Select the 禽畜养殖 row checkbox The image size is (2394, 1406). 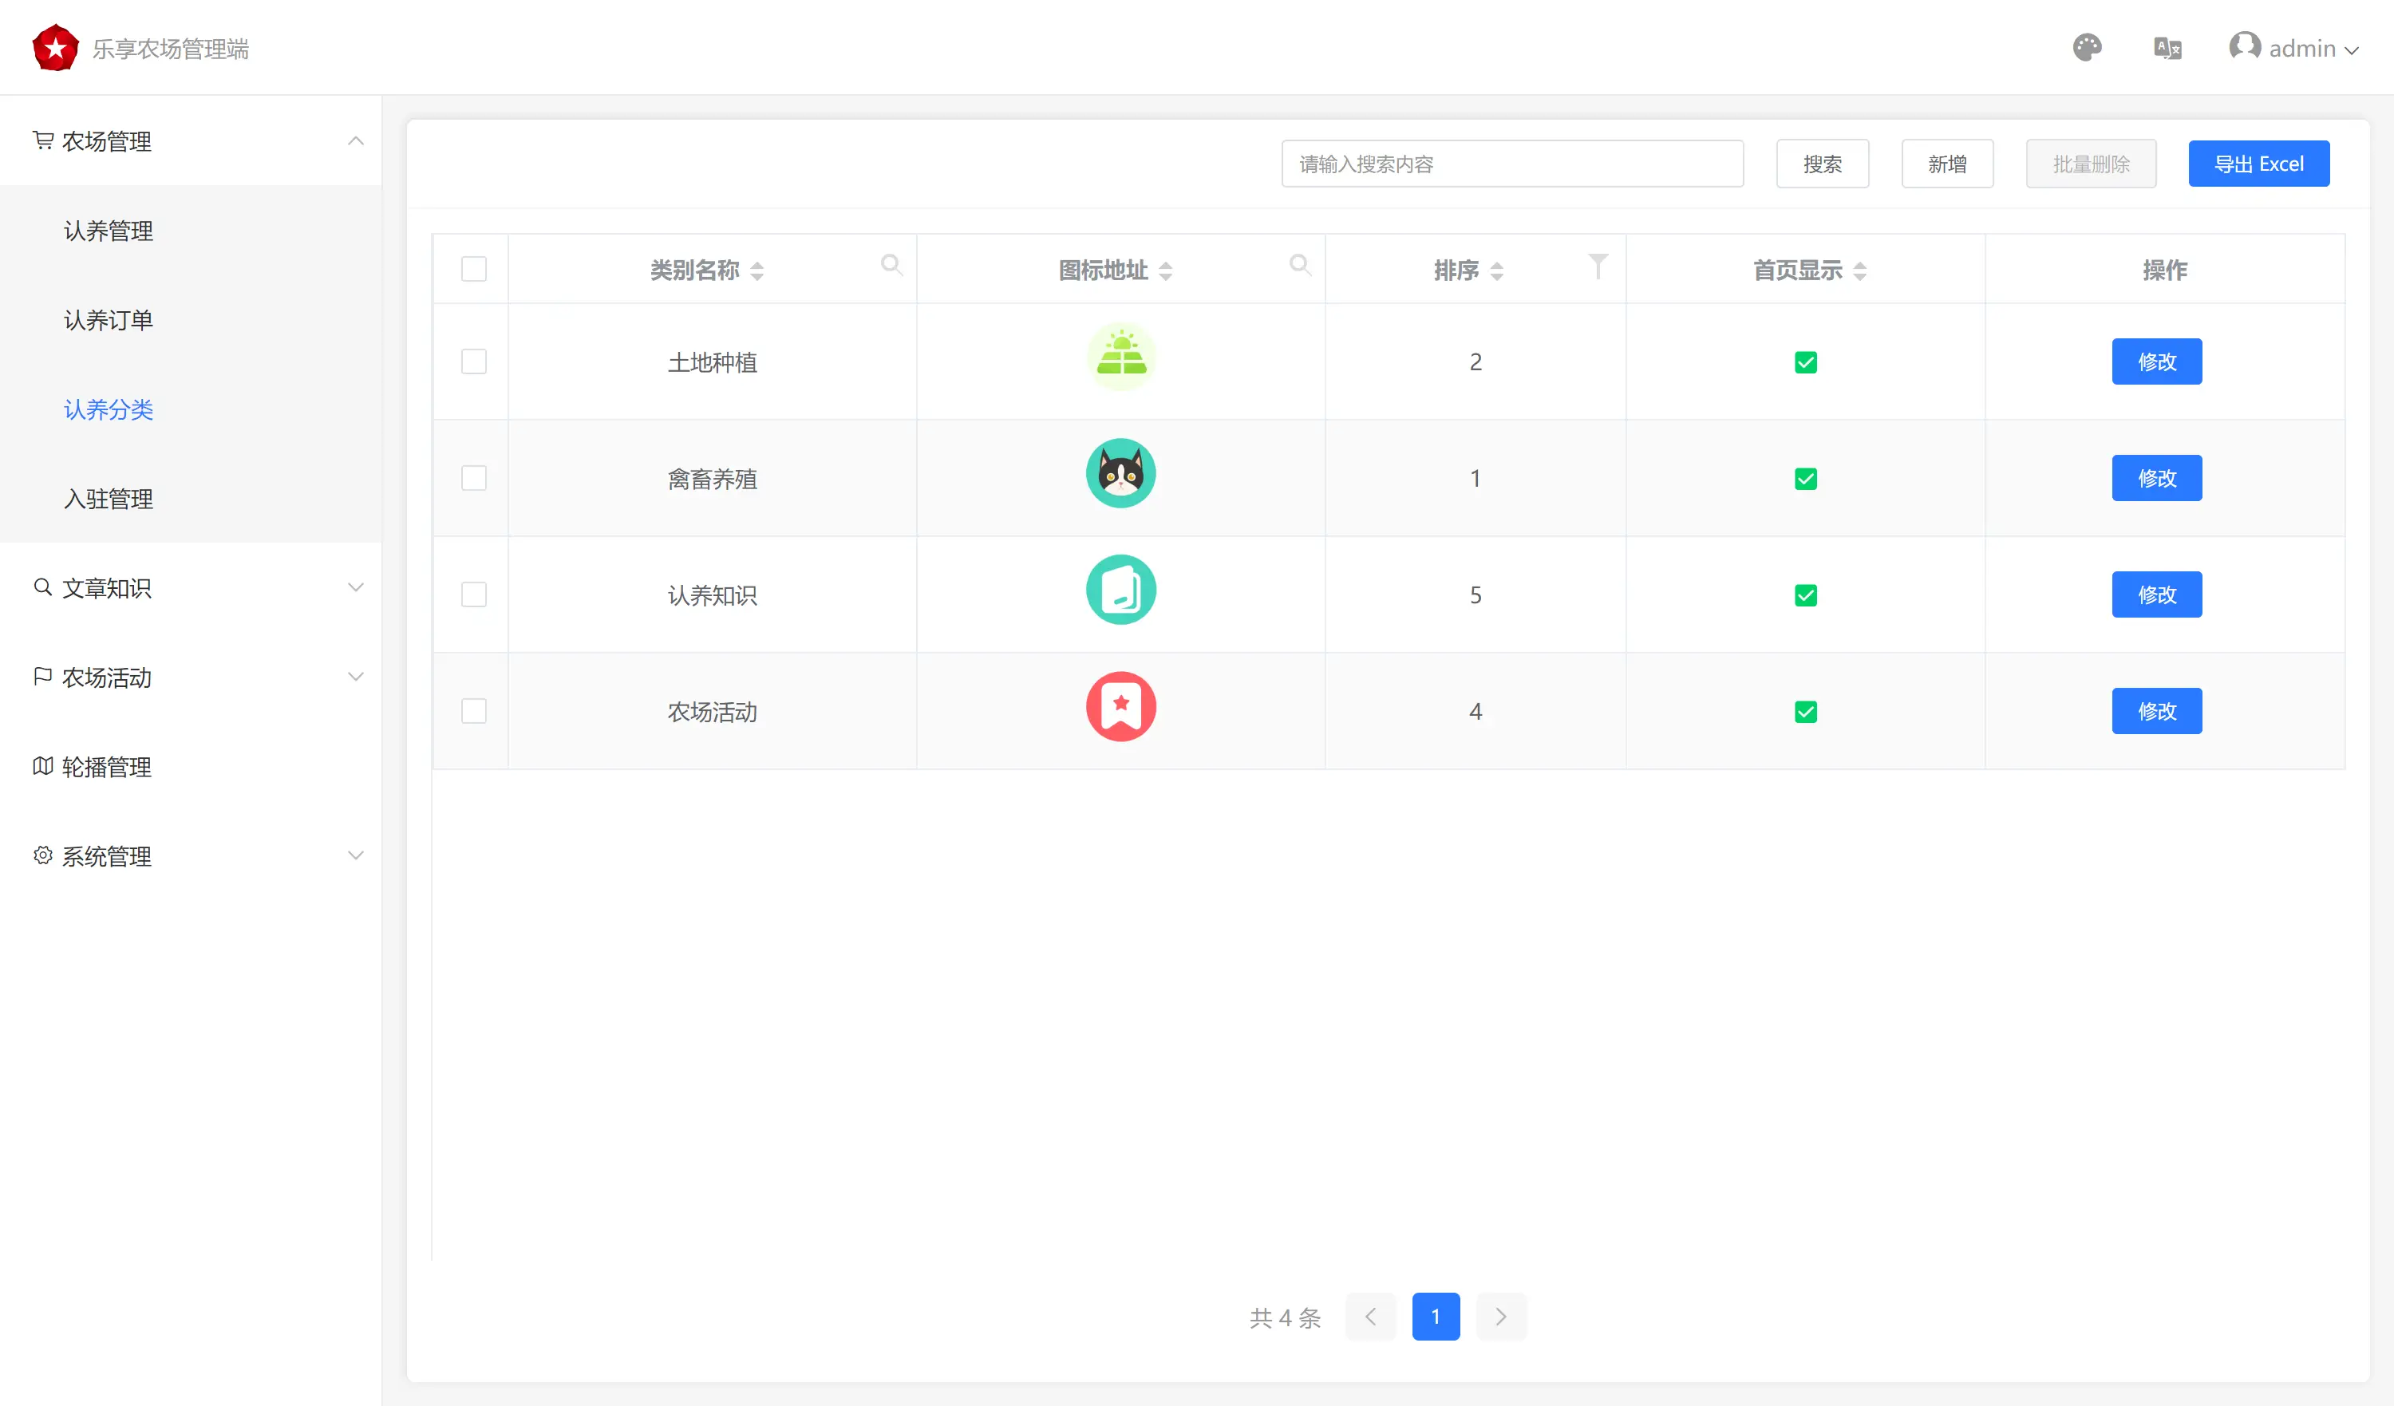click(x=474, y=478)
